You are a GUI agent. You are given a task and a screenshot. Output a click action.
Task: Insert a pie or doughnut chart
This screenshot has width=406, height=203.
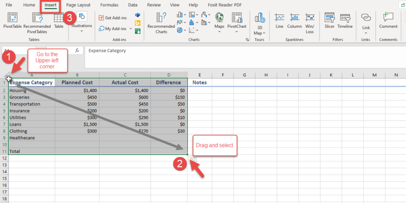tap(181, 30)
